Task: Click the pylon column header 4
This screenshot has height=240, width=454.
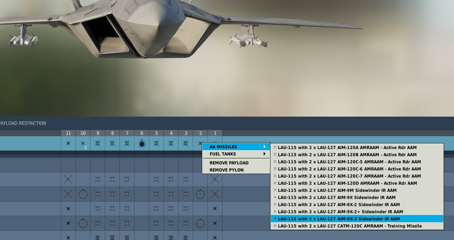Action: [x=171, y=133]
